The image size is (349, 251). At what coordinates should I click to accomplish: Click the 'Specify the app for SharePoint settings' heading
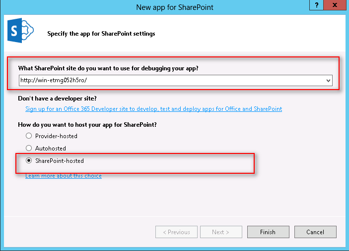(101, 34)
